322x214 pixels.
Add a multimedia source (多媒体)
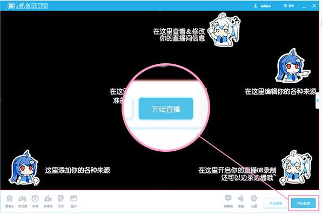48,202
